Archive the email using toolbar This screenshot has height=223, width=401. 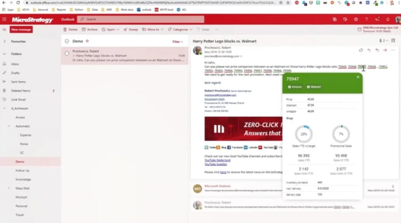pyautogui.click(x=89, y=30)
